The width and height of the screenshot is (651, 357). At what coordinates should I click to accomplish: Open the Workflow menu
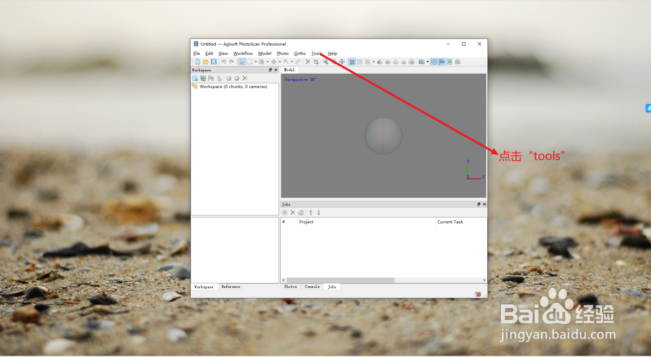pos(243,53)
